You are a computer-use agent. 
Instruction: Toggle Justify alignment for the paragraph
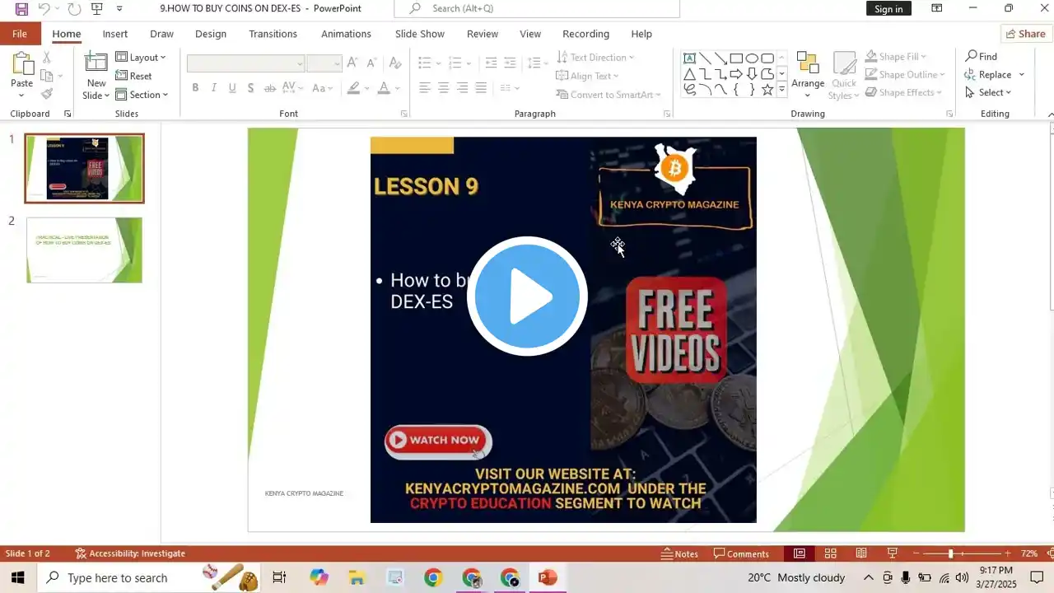click(481, 88)
